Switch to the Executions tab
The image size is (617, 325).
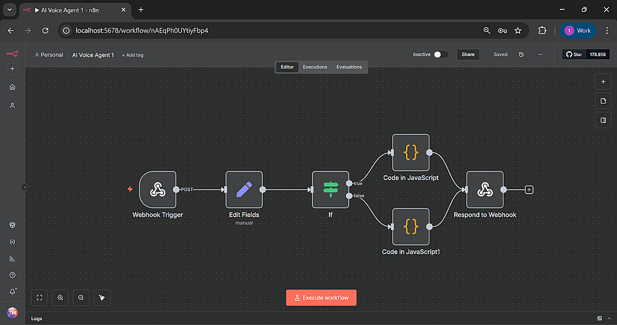tap(315, 67)
